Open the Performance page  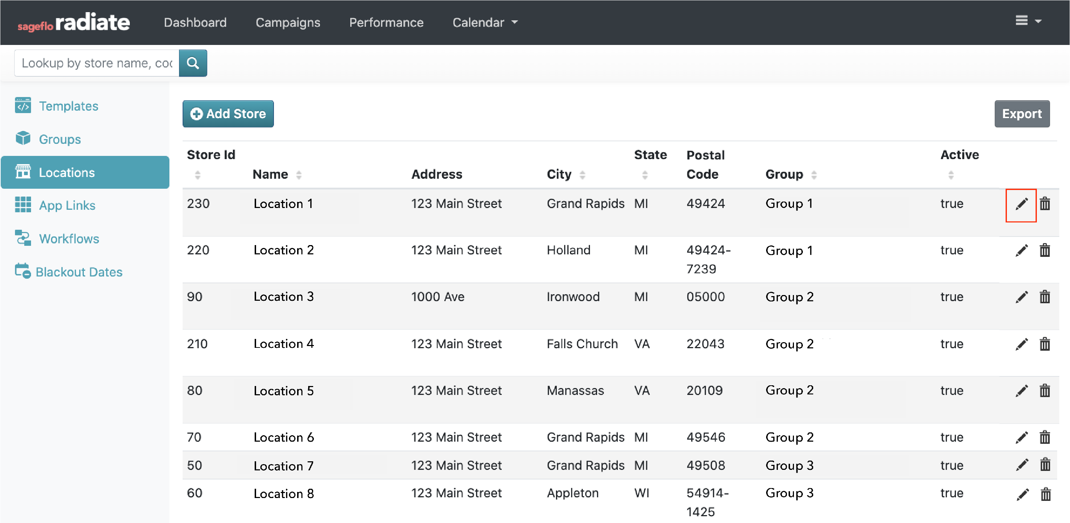pyautogui.click(x=386, y=22)
